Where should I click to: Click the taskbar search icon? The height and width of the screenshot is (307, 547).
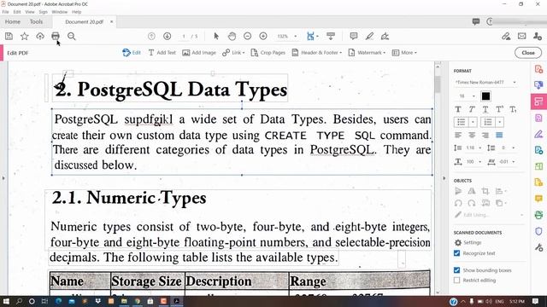tap(19, 301)
